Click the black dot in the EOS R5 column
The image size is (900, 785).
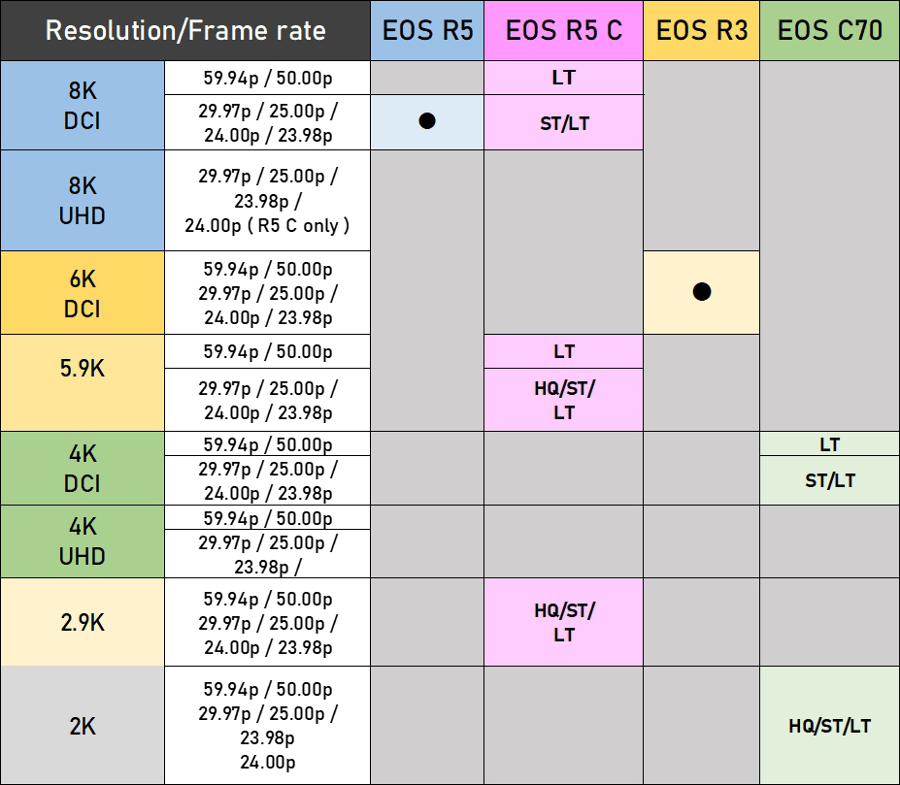[x=426, y=121]
